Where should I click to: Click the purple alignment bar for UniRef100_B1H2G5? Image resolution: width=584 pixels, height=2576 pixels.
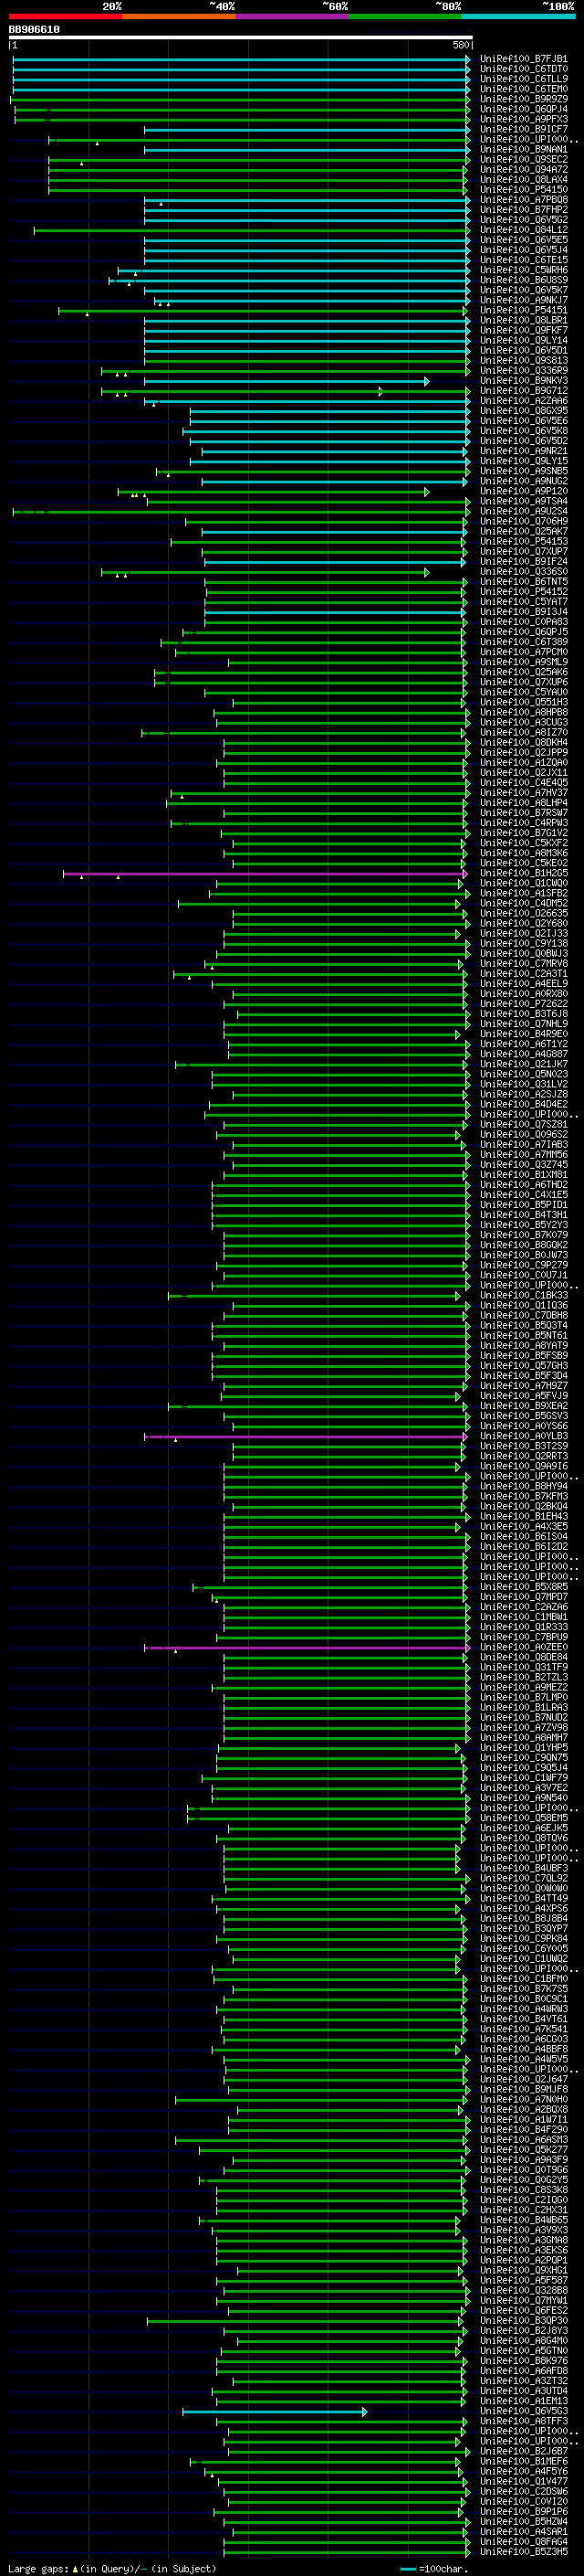coord(265,874)
